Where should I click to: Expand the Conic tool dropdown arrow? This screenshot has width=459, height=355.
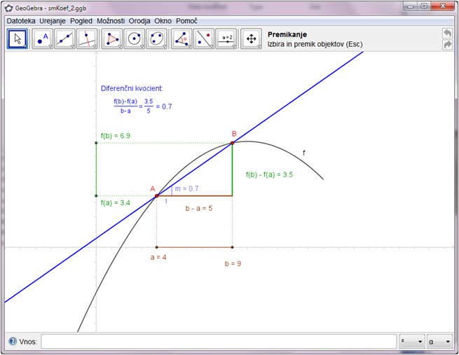164,46
